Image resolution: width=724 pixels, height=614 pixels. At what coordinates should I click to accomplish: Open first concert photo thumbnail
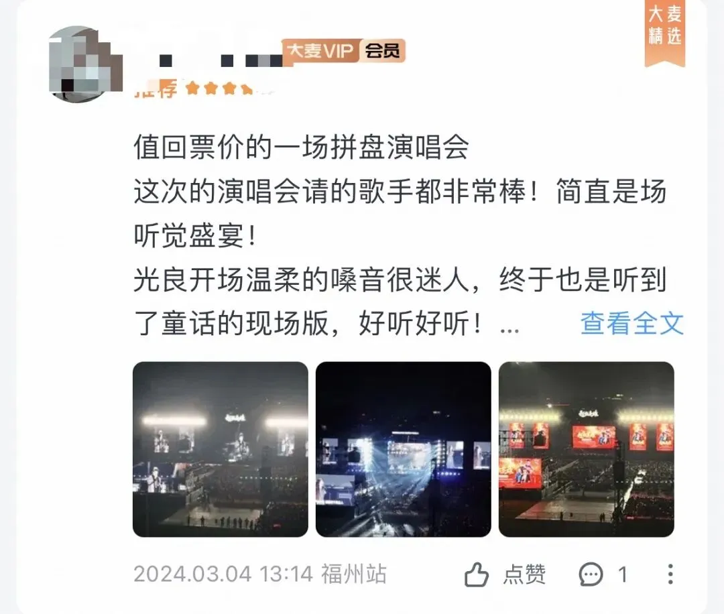(x=221, y=449)
